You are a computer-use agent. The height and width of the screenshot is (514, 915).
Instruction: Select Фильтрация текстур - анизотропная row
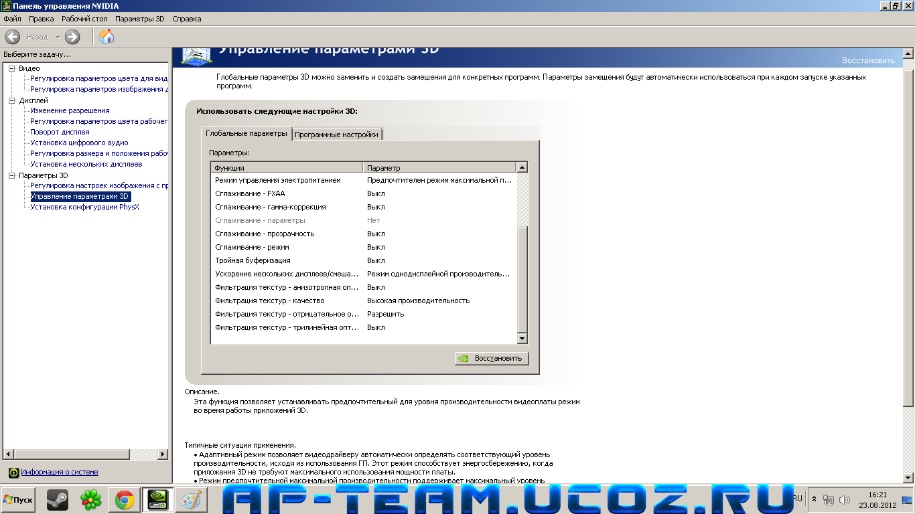click(364, 287)
